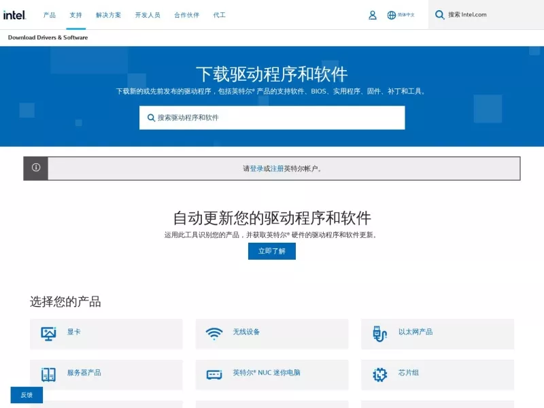Click the 反馈 feedback button
The image size is (544, 408).
(x=27, y=395)
